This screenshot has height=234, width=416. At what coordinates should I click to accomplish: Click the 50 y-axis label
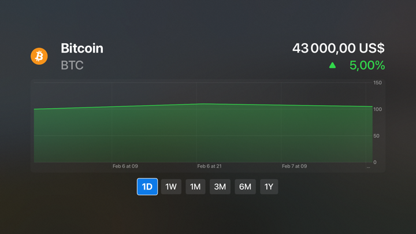coord(376,136)
